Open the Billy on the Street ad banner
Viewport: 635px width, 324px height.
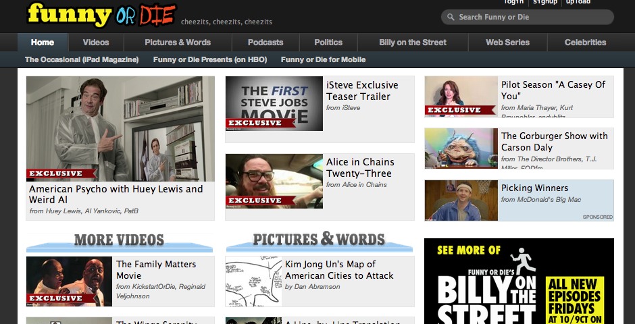tap(519, 281)
